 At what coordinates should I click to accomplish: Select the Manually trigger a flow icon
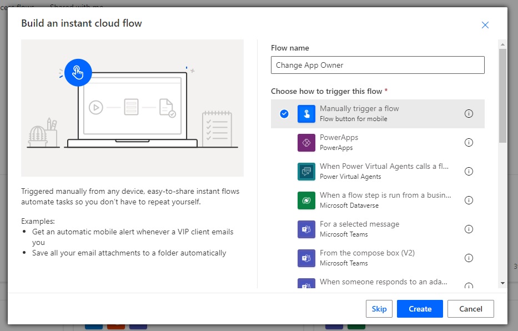tap(306, 114)
